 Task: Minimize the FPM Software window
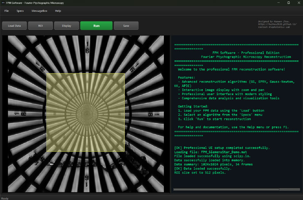(x=278, y=3)
